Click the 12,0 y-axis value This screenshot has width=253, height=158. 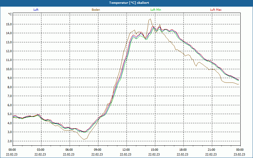point(9,51)
